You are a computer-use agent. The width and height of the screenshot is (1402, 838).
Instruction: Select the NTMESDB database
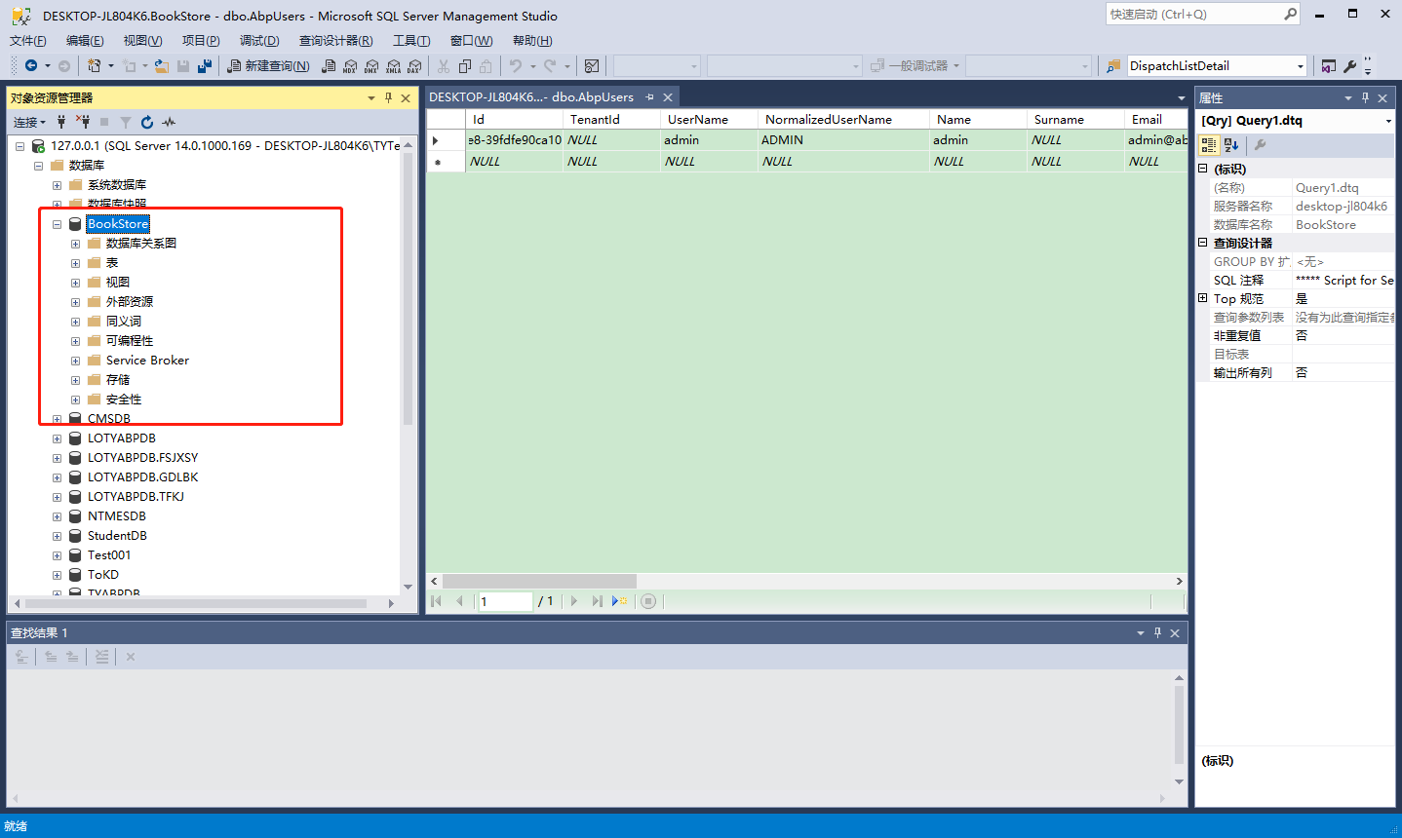click(117, 516)
